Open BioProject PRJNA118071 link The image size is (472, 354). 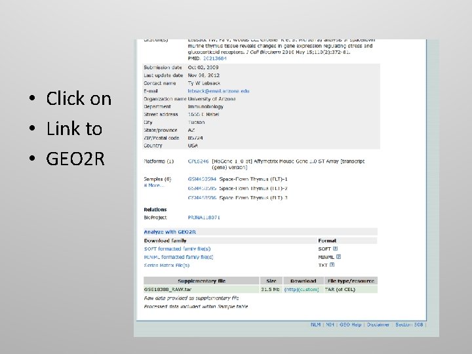[204, 218]
